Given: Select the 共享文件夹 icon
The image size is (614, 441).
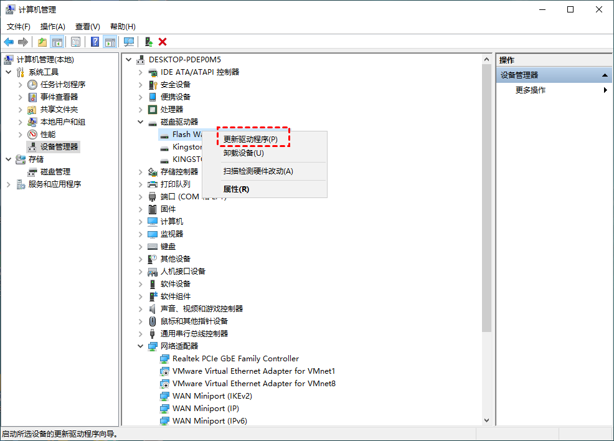Looking at the screenshot, I should click(x=32, y=110).
